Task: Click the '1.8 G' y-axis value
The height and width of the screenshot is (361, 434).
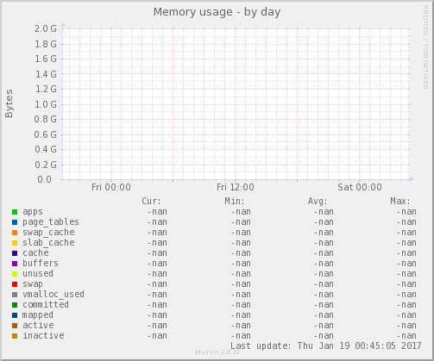Action: click(46, 44)
